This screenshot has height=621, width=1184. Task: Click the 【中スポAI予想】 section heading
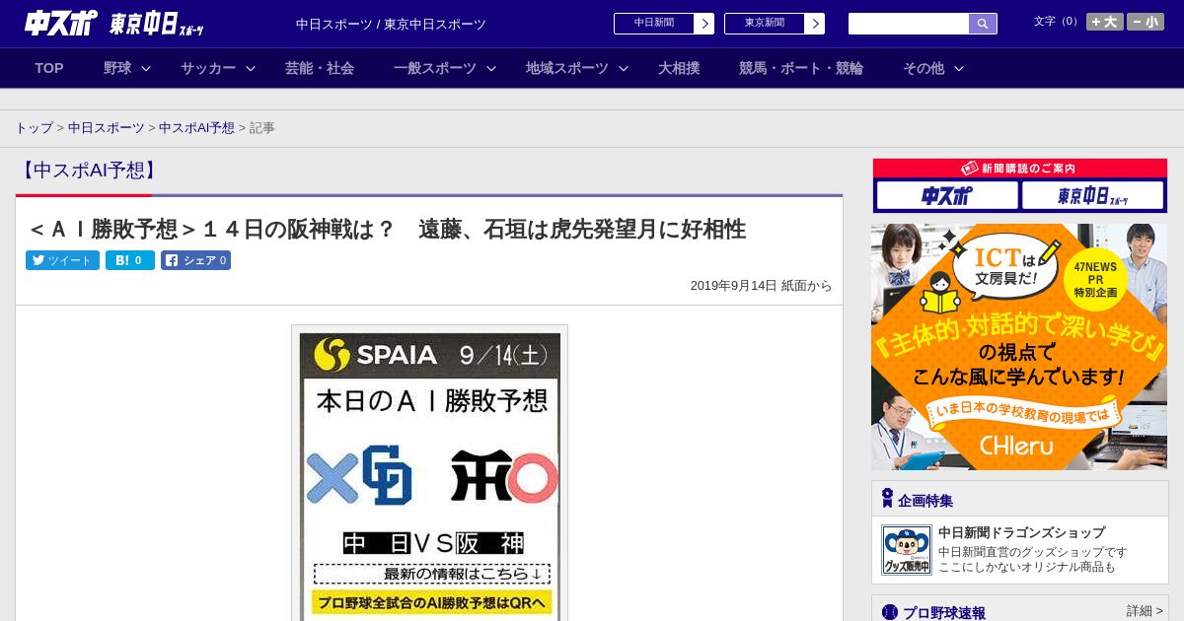tap(89, 171)
